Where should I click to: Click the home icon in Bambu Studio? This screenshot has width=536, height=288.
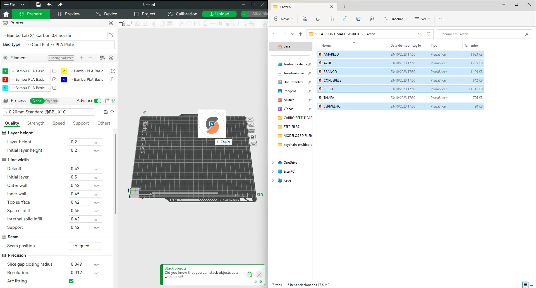point(6,14)
